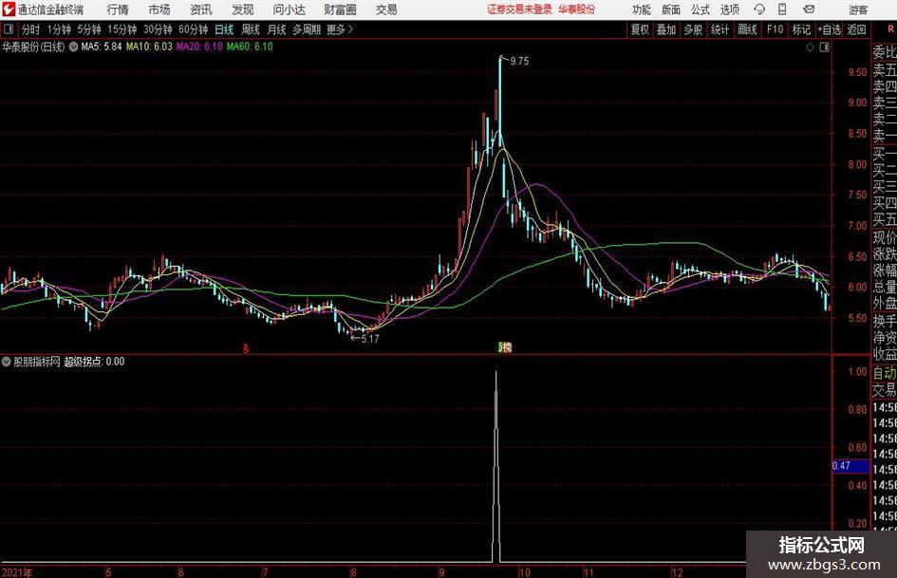Open F10 company info
This screenshot has width=897, height=578.
click(x=776, y=29)
